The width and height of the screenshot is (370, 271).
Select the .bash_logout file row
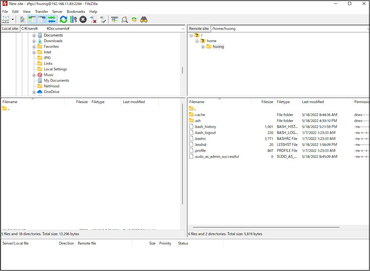click(278, 133)
